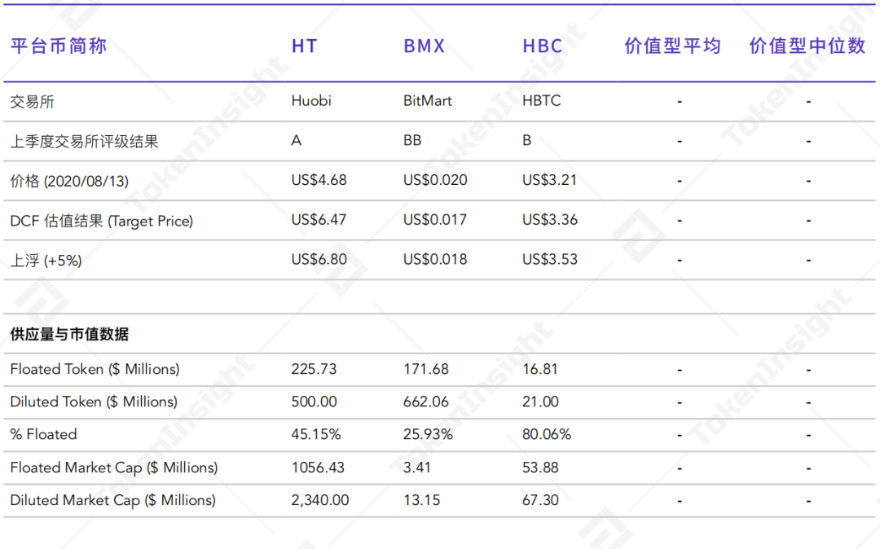Select the BB rating cell
880x549 pixels.
(x=412, y=140)
